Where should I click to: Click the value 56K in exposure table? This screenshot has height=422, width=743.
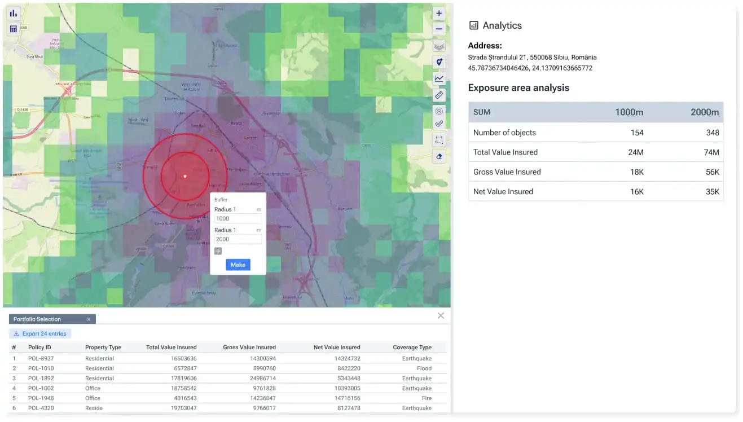tap(713, 172)
